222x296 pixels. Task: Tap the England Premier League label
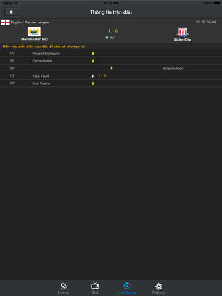point(30,22)
